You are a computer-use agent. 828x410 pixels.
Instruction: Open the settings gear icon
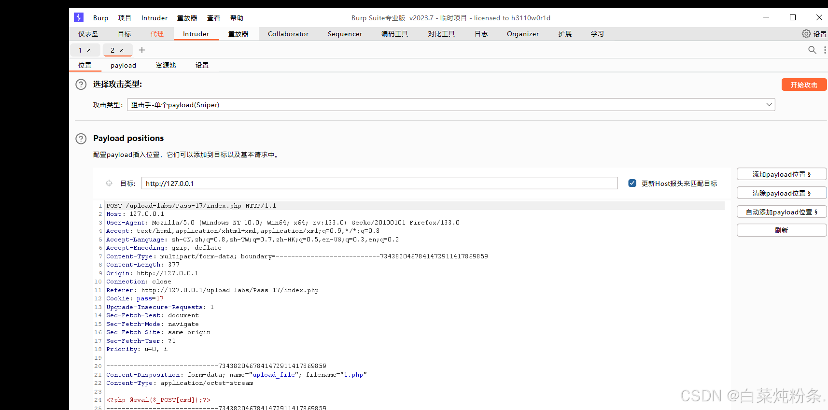point(806,34)
